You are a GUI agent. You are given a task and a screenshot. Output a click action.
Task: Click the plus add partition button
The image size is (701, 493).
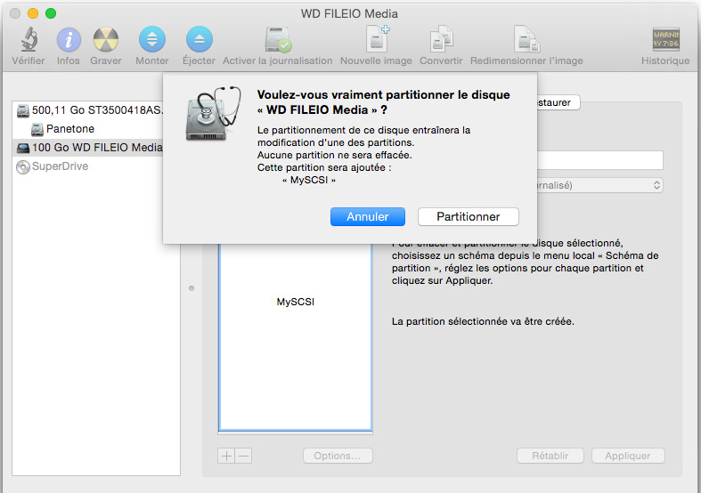pyautogui.click(x=226, y=456)
